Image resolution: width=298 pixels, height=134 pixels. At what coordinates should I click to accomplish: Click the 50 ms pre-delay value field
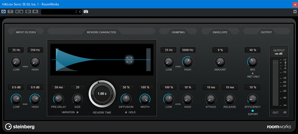point(58,87)
